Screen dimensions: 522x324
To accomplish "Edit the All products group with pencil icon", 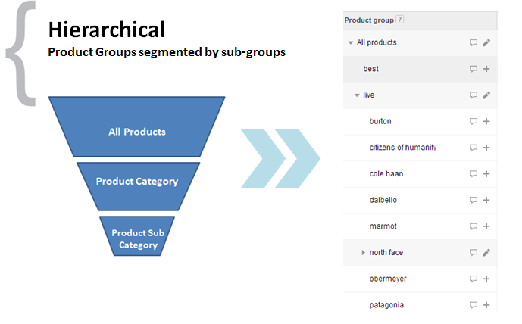I will click(x=486, y=42).
